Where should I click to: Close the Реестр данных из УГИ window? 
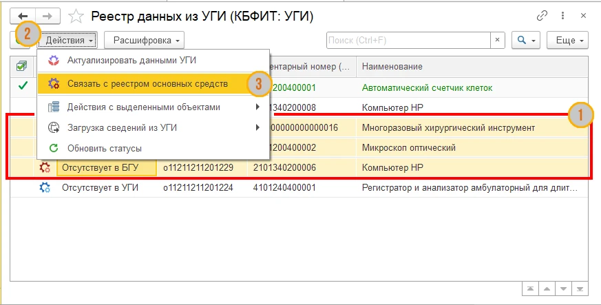pyautogui.click(x=583, y=16)
